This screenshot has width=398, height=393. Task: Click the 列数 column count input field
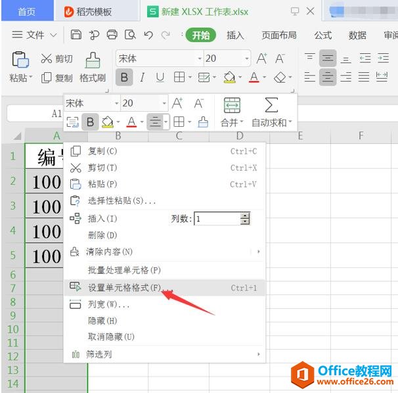(x=217, y=219)
